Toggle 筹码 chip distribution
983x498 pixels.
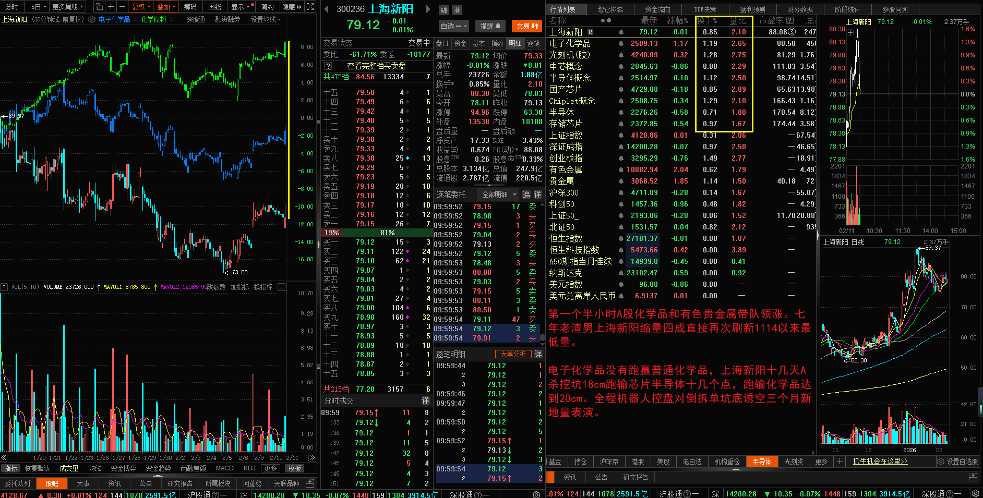coord(190,7)
